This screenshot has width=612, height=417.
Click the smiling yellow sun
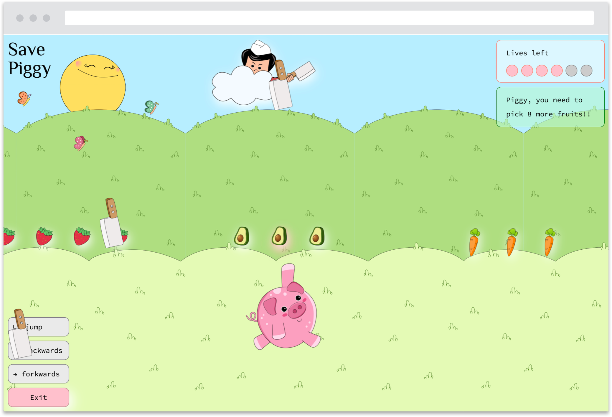(x=93, y=84)
